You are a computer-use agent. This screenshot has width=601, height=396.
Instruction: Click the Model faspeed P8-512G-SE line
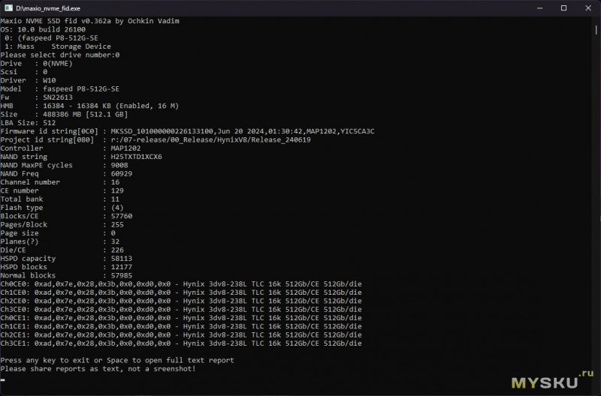pos(60,88)
